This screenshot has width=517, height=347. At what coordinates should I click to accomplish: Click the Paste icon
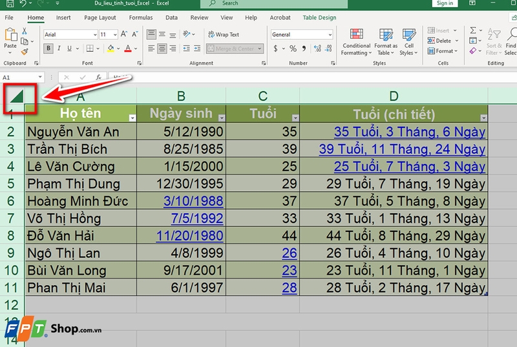10,35
